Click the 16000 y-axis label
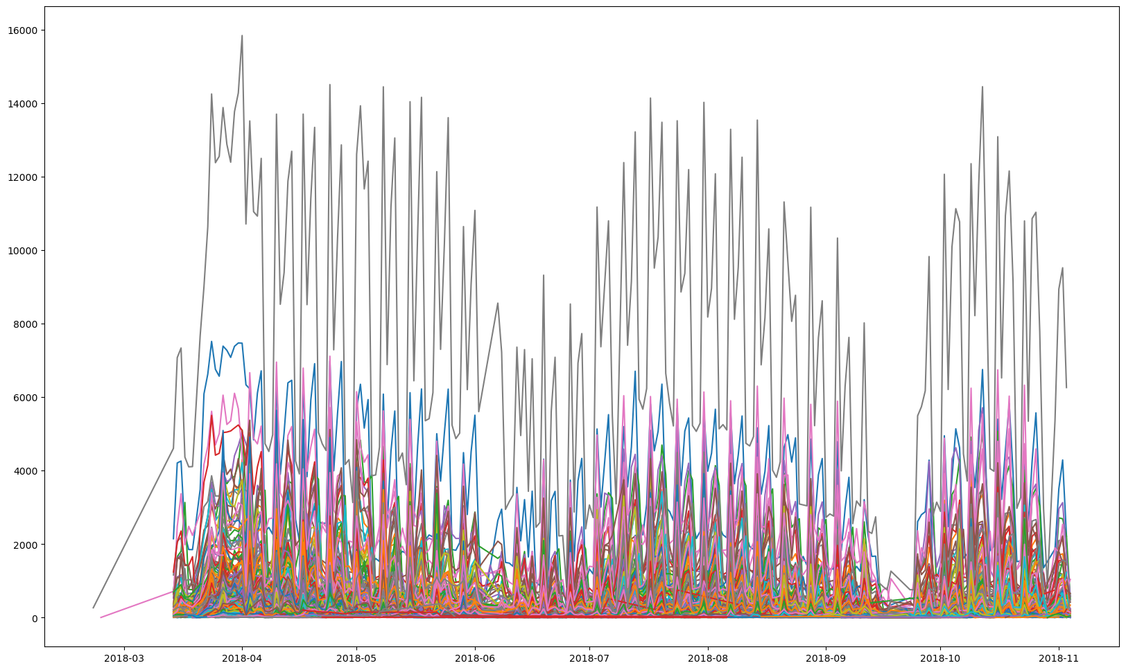This screenshot has width=1126, height=670. pyautogui.click(x=22, y=30)
